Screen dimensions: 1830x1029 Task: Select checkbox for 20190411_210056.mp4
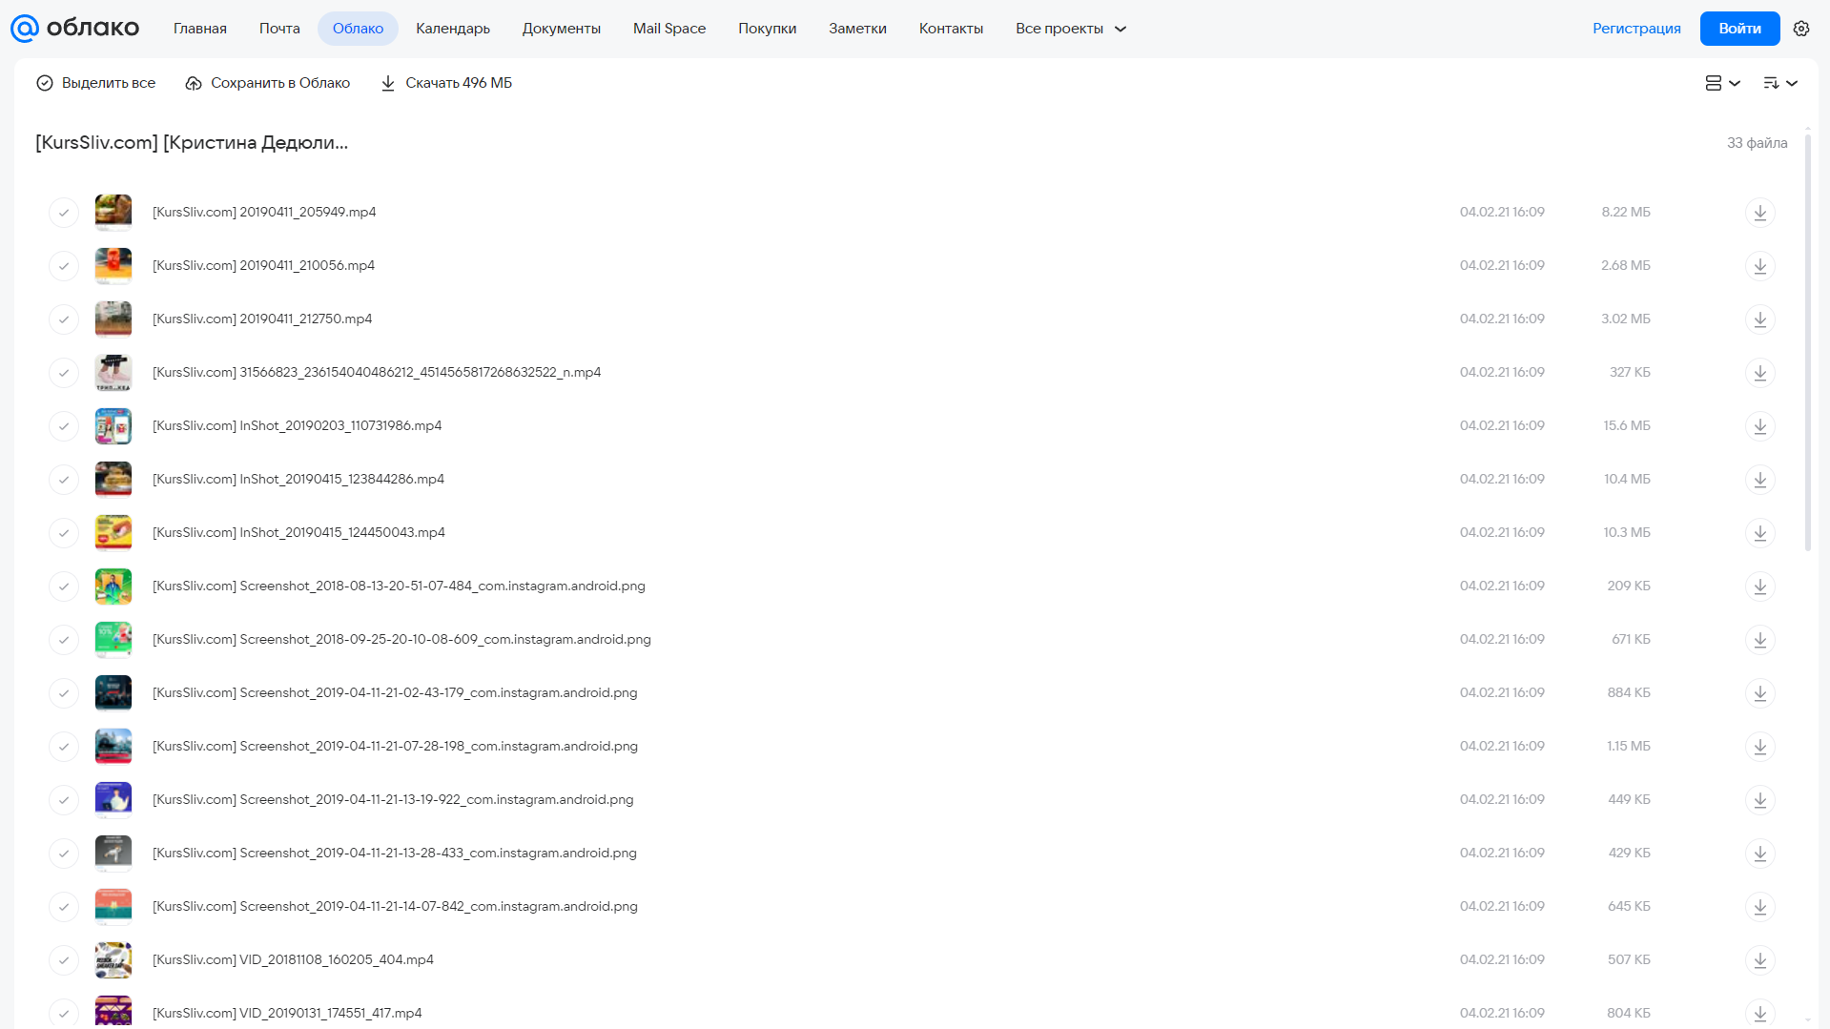pyautogui.click(x=64, y=265)
